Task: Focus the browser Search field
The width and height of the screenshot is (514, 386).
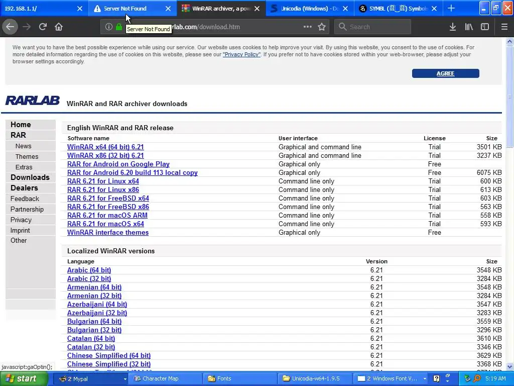Action: pyautogui.click(x=373, y=27)
